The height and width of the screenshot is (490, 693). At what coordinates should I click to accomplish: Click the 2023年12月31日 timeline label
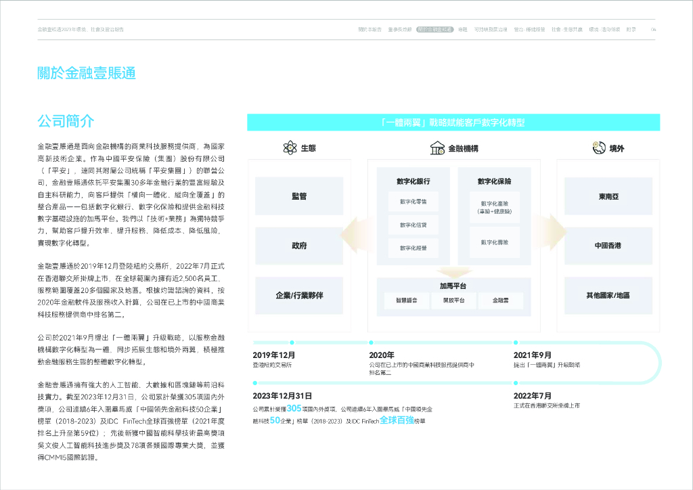(x=282, y=396)
